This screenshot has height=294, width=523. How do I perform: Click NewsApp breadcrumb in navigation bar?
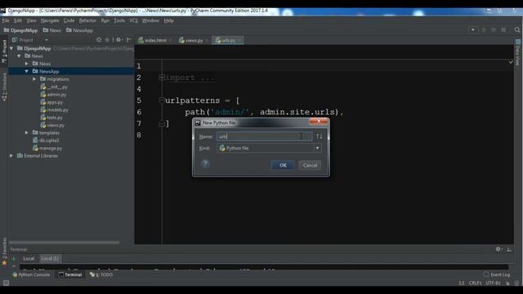coord(79,30)
